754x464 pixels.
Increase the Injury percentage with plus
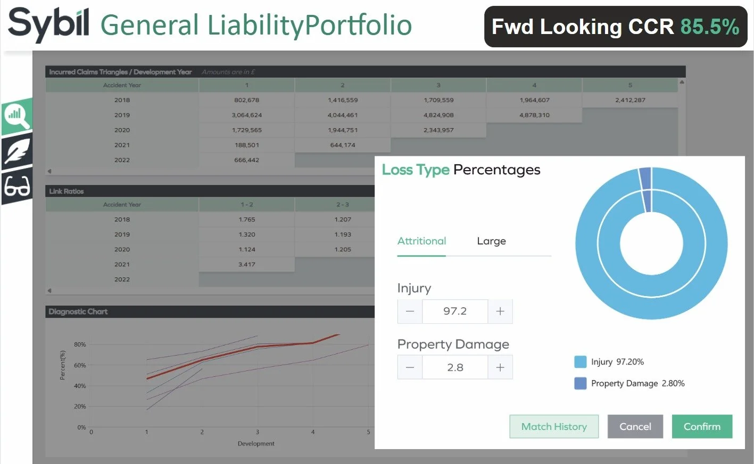point(500,311)
